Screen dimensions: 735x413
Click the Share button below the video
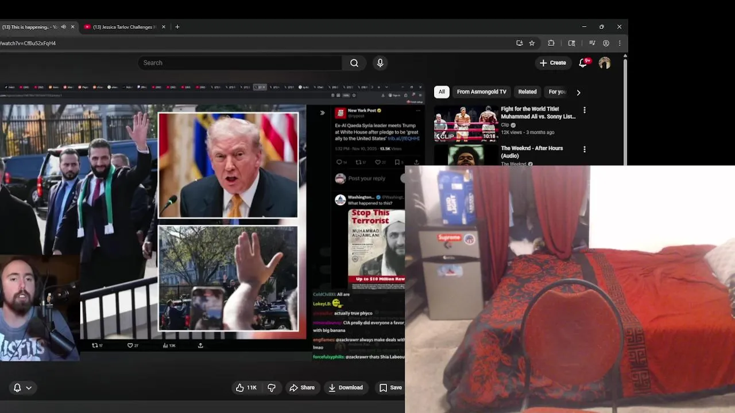pos(302,388)
